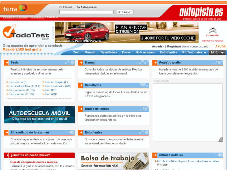
Task: Open Test ciclomotor (AM) link
Action: click(58, 86)
